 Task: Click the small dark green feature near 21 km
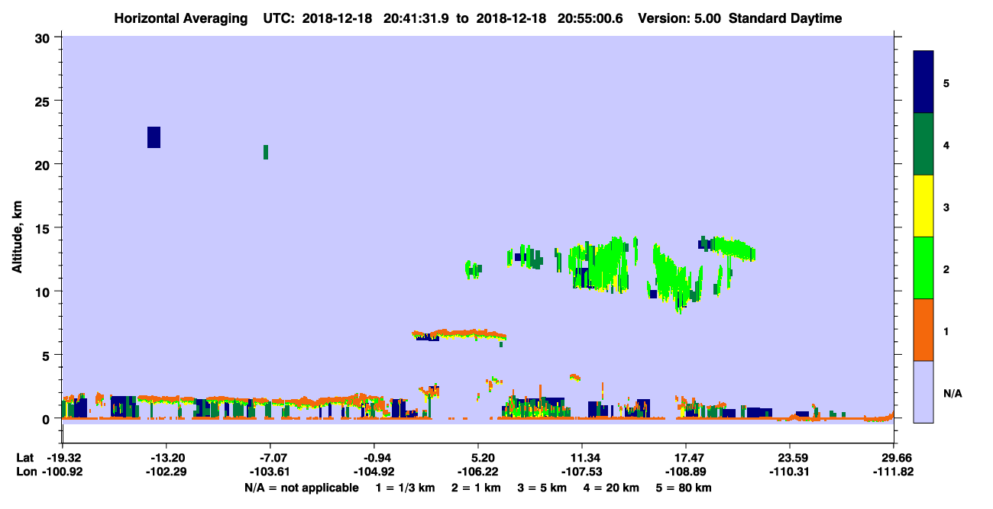click(x=266, y=152)
